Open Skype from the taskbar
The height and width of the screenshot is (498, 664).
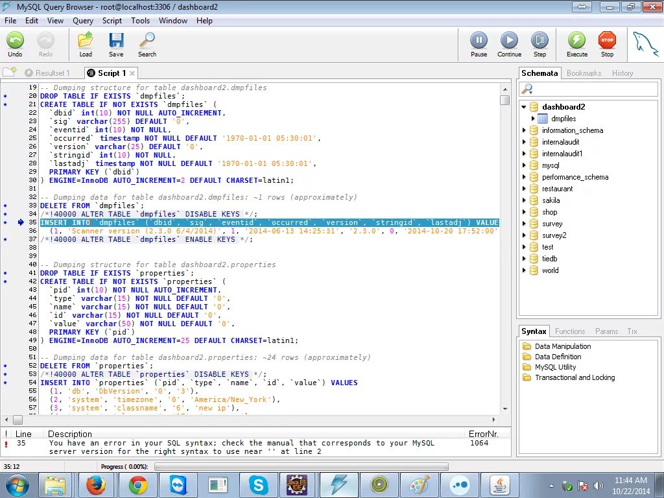coord(258,485)
